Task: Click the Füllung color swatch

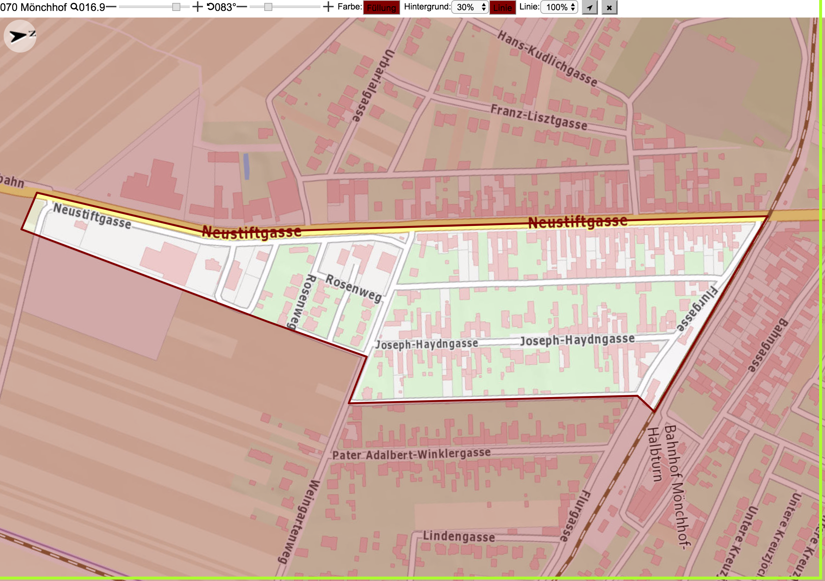Action: [x=381, y=7]
